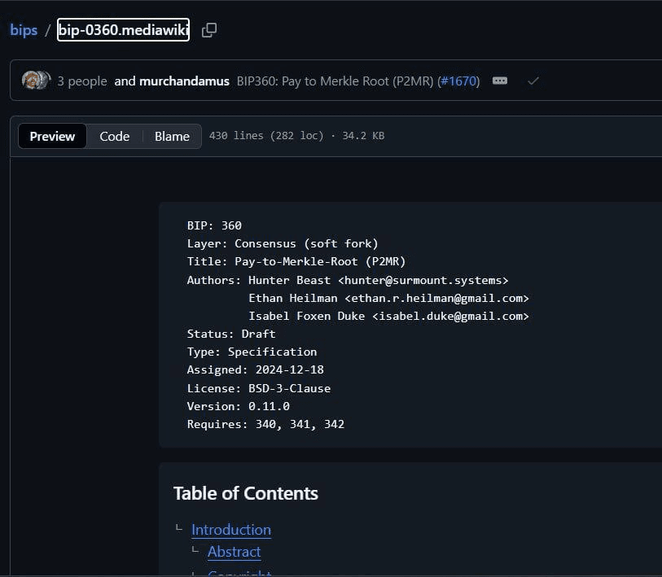Click the tree marker beside Abstract

click(x=195, y=551)
